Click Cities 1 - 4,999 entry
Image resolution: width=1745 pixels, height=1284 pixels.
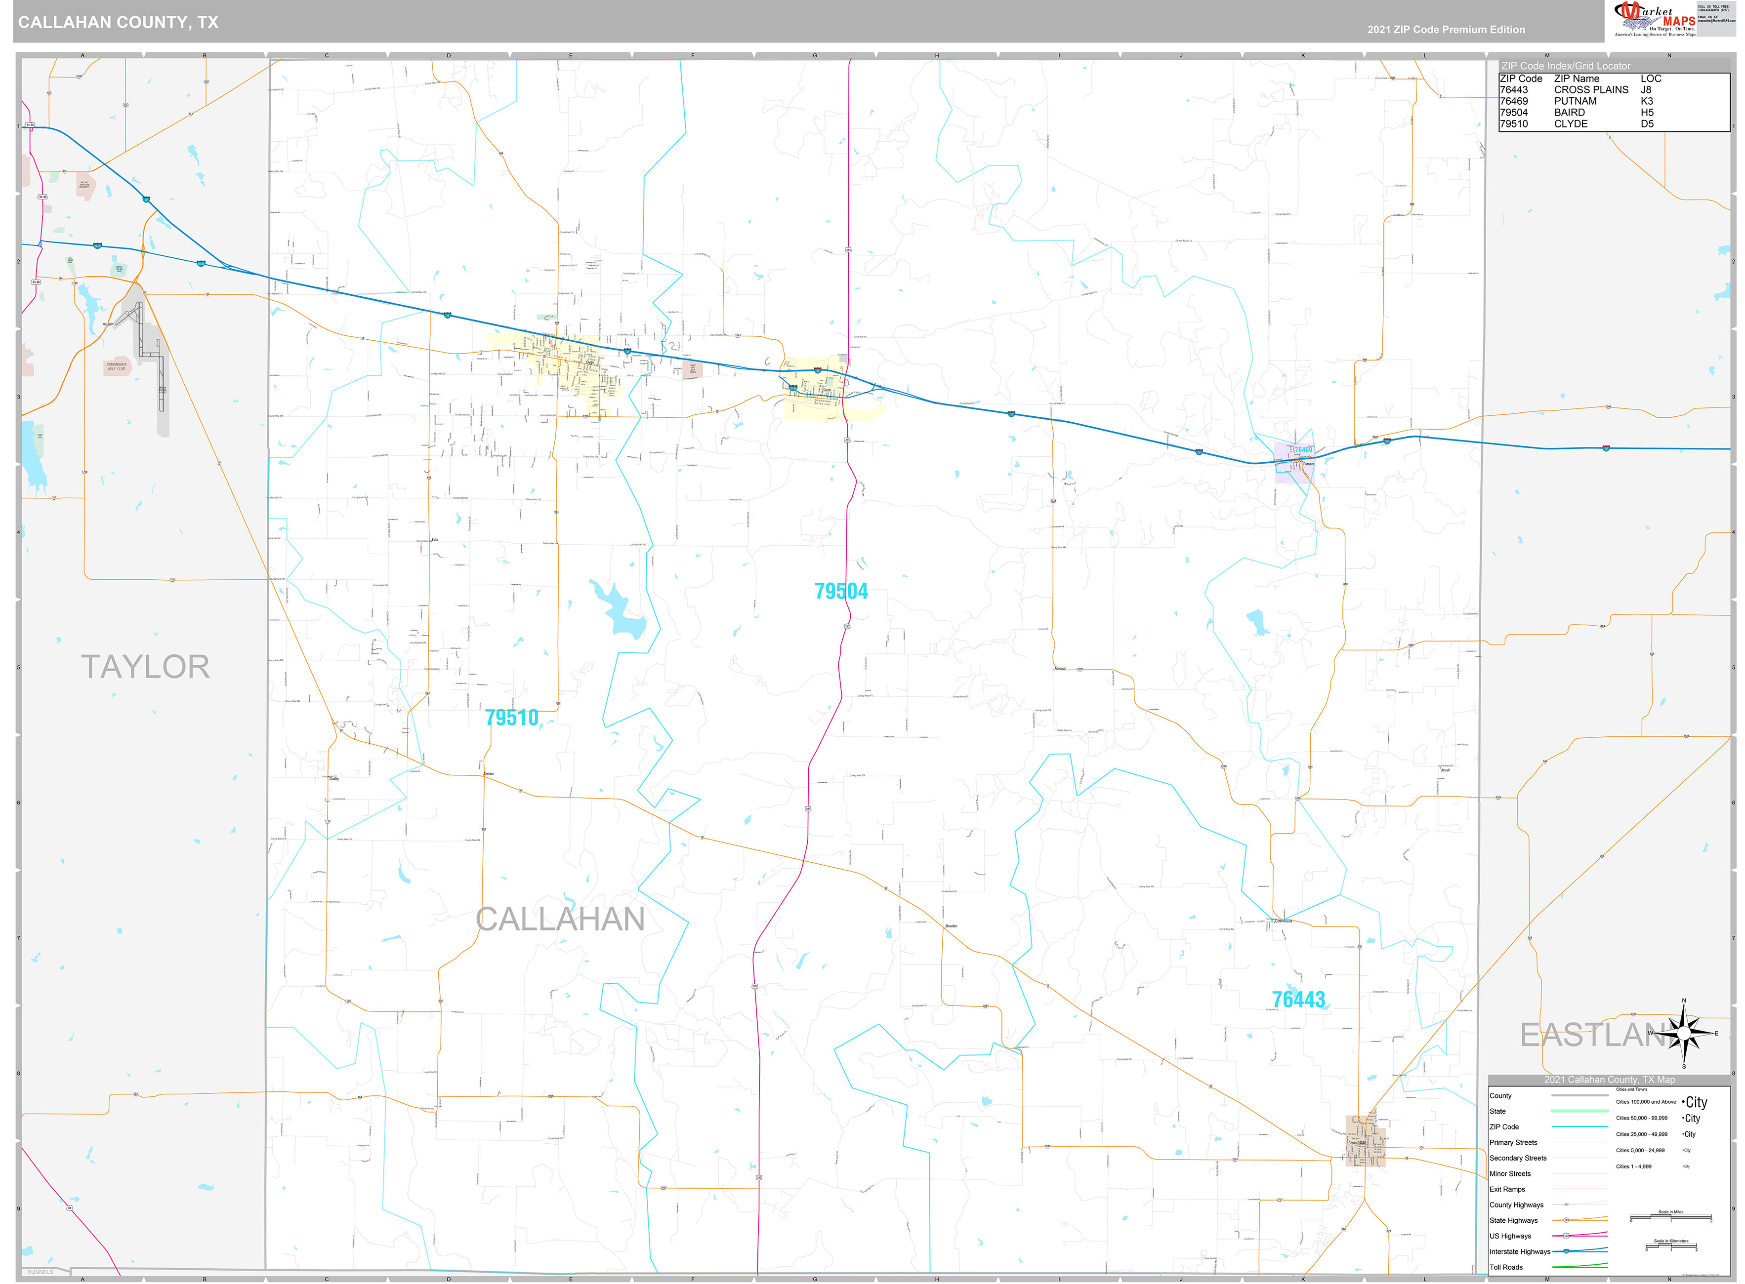pyautogui.click(x=1634, y=1166)
